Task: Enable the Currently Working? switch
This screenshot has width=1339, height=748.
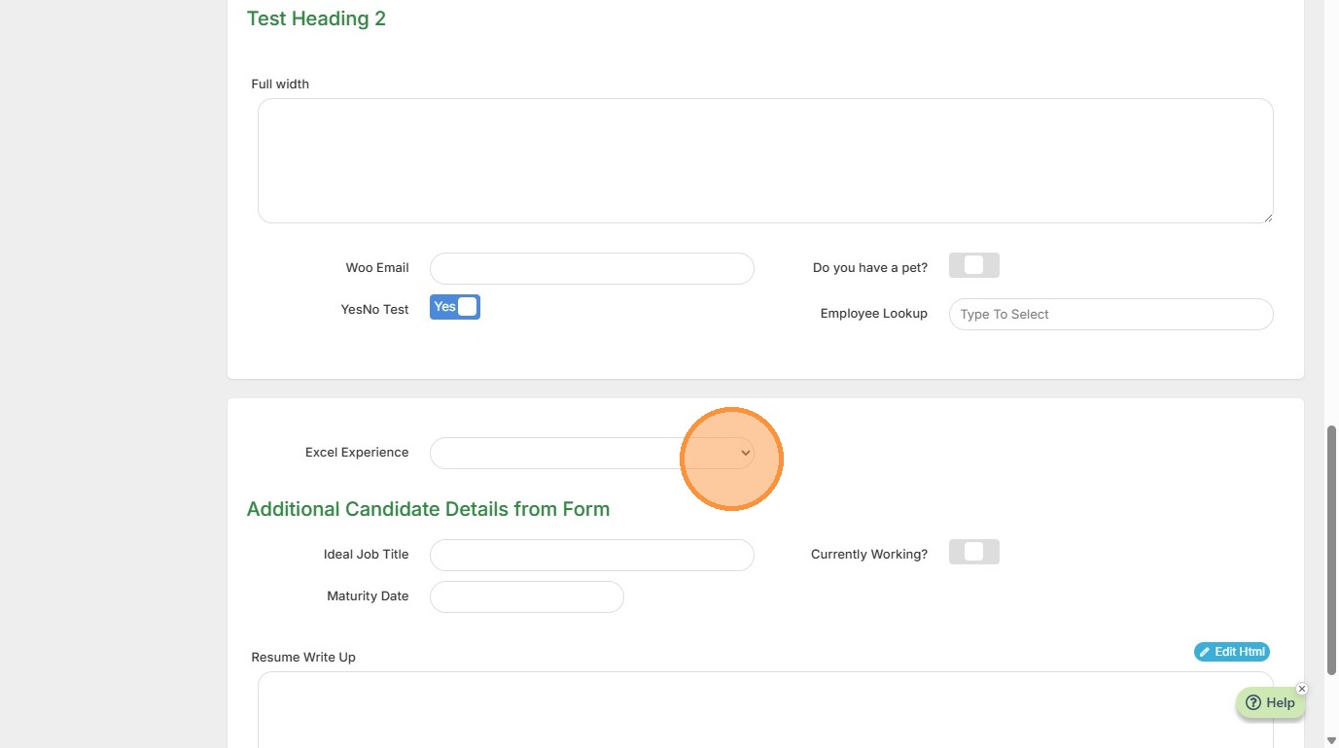Action: [x=973, y=552]
